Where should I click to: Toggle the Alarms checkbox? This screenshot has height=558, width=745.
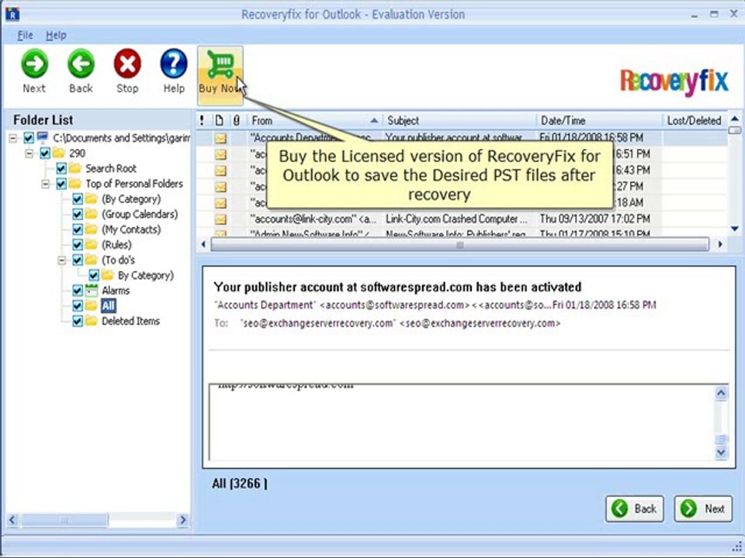pos(77,291)
